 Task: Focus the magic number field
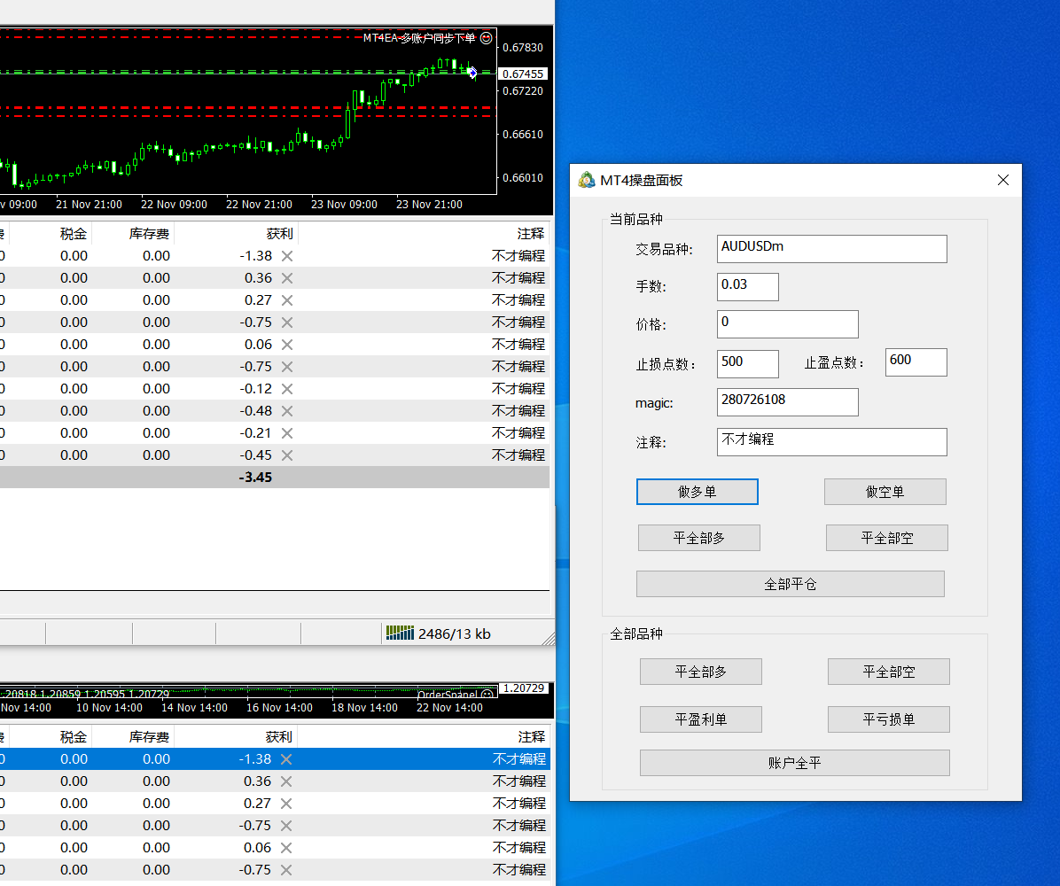(788, 402)
